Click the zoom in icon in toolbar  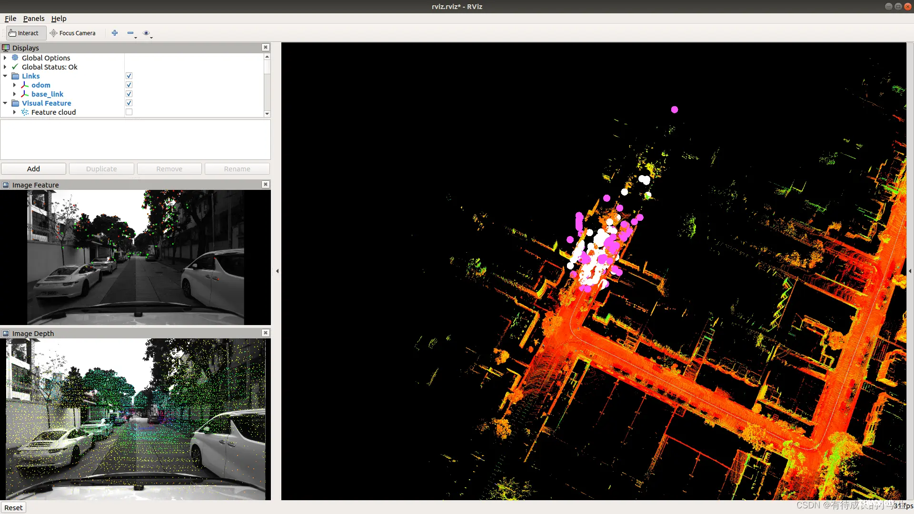pos(114,33)
